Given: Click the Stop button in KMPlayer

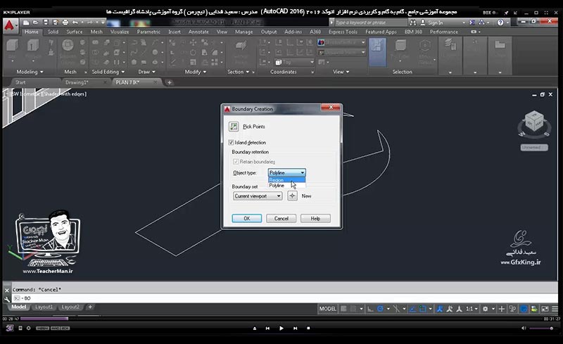Looking at the screenshot, I should pos(308,329).
